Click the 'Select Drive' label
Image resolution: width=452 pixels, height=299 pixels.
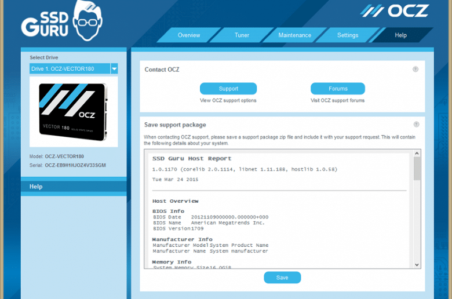(x=44, y=57)
